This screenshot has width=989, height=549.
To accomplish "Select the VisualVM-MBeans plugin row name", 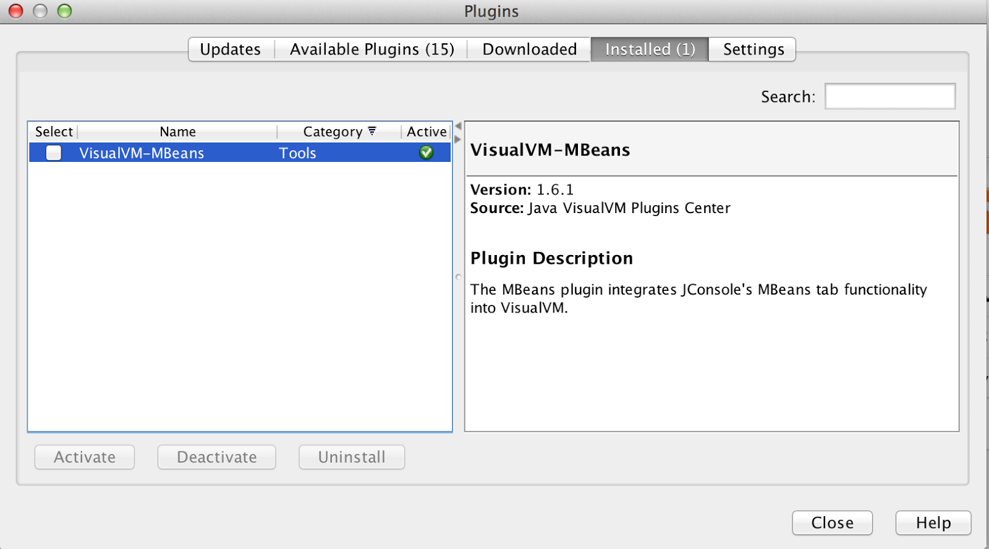I will click(x=142, y=153).
